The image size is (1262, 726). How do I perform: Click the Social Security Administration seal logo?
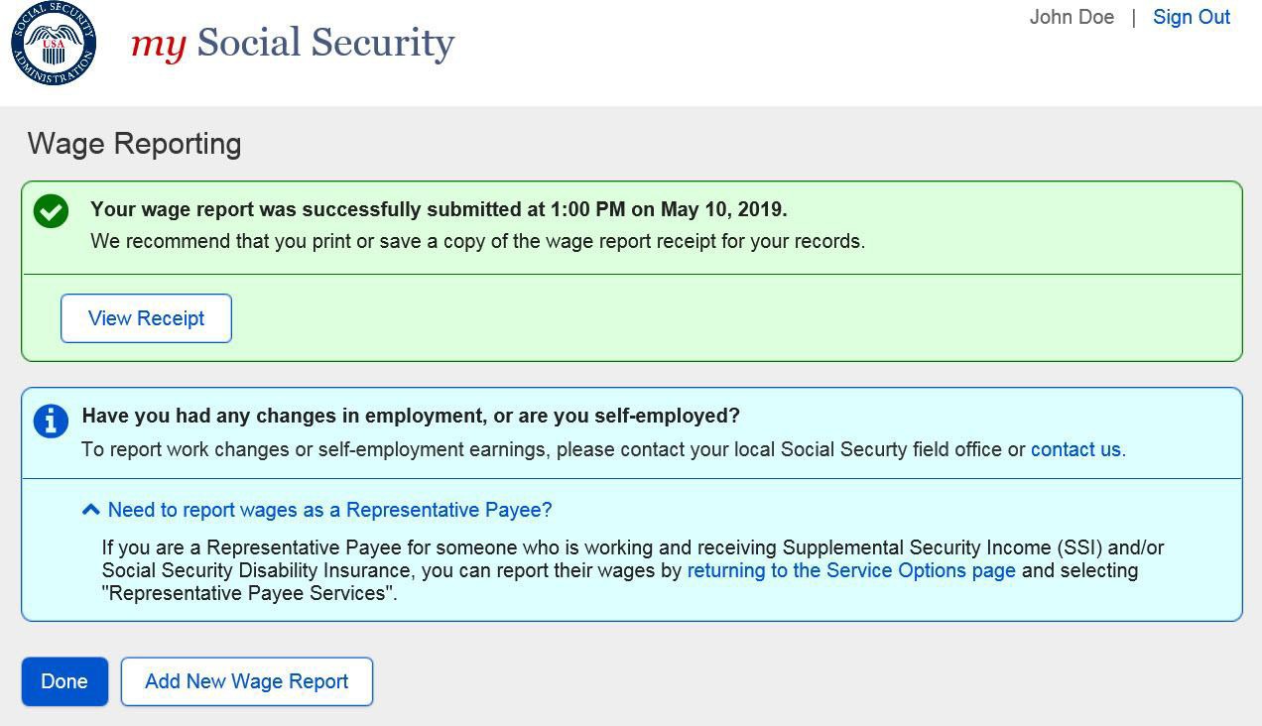(54, 44)
